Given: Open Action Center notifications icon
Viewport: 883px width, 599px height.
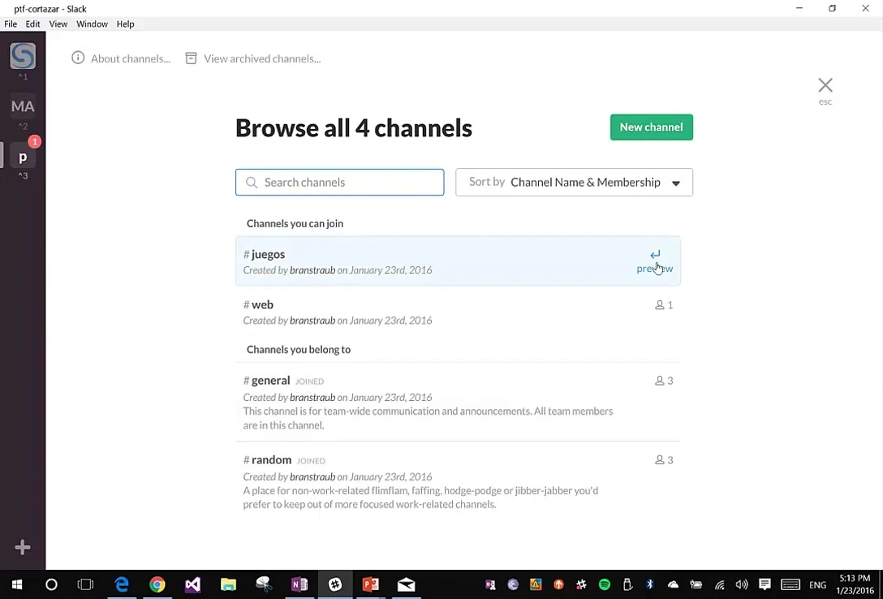Looking at the screenshot, I should click(x=765, y=584).
